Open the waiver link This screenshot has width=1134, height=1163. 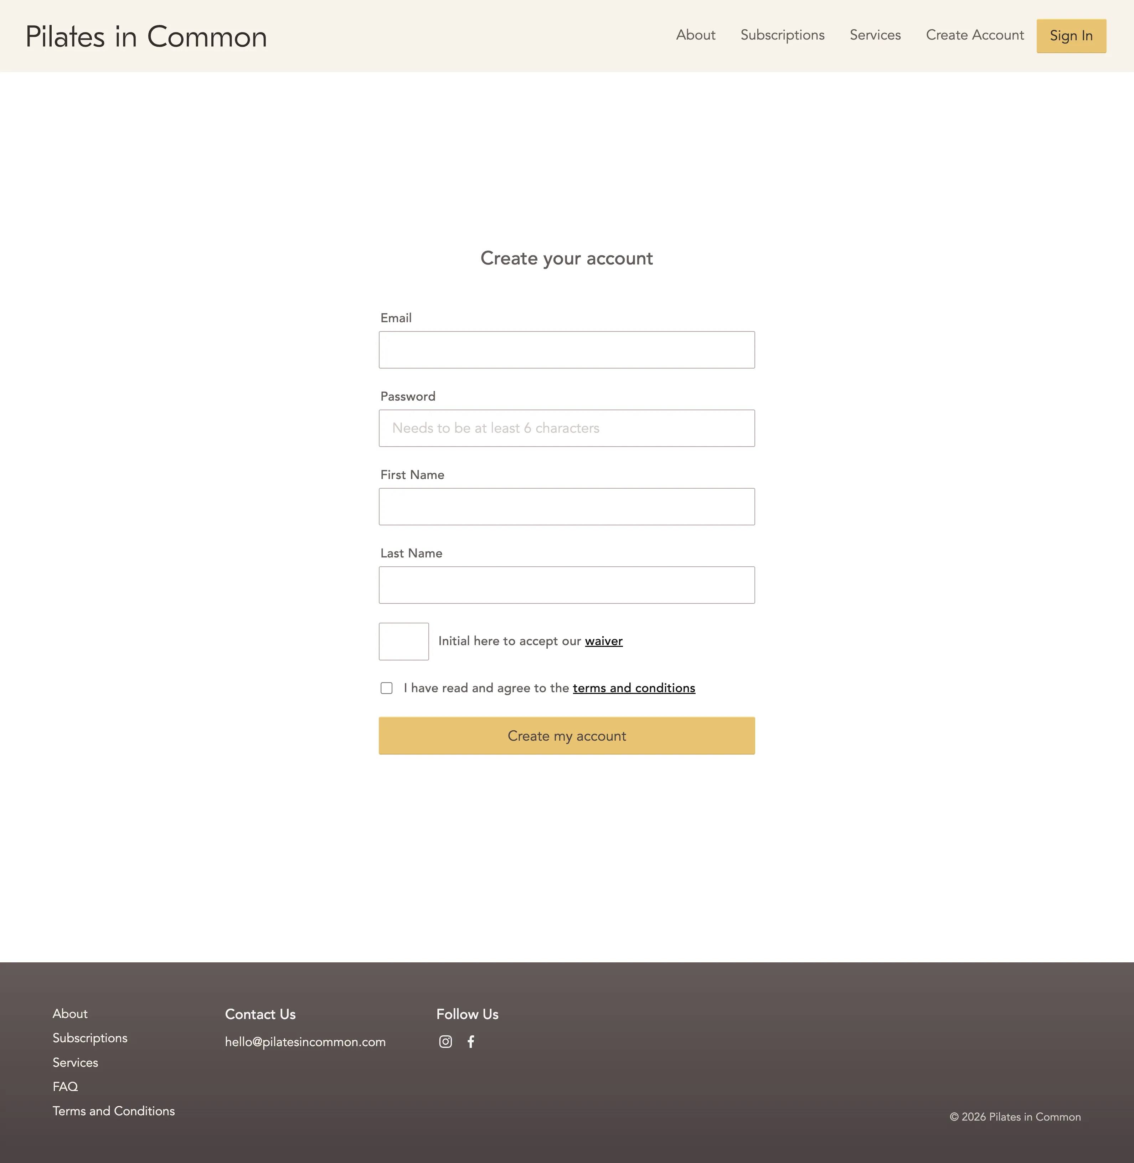pyautogui.click(x=603, y=641)
